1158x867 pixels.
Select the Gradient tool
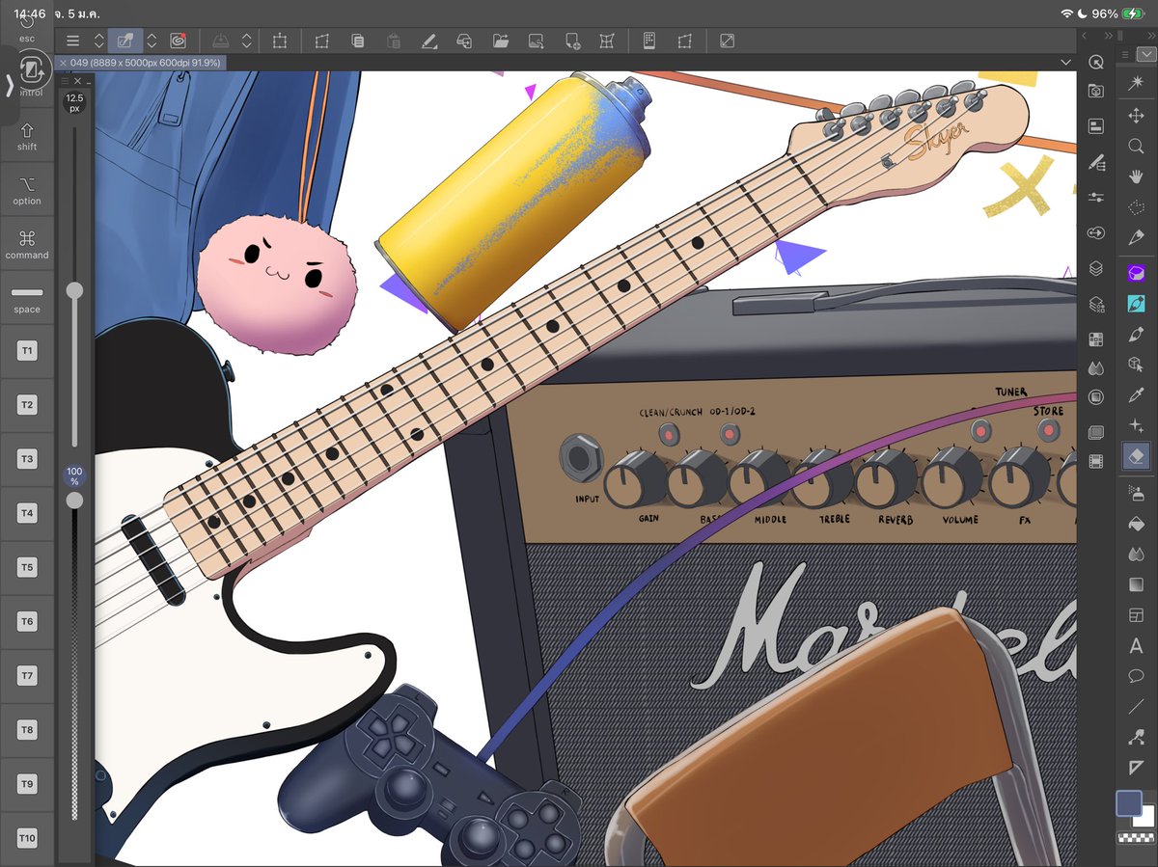click(1136, 584)
